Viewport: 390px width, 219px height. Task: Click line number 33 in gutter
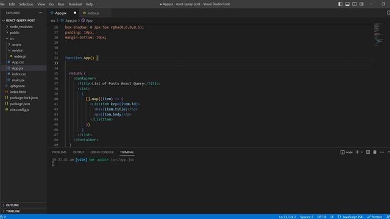coord(56,63)
